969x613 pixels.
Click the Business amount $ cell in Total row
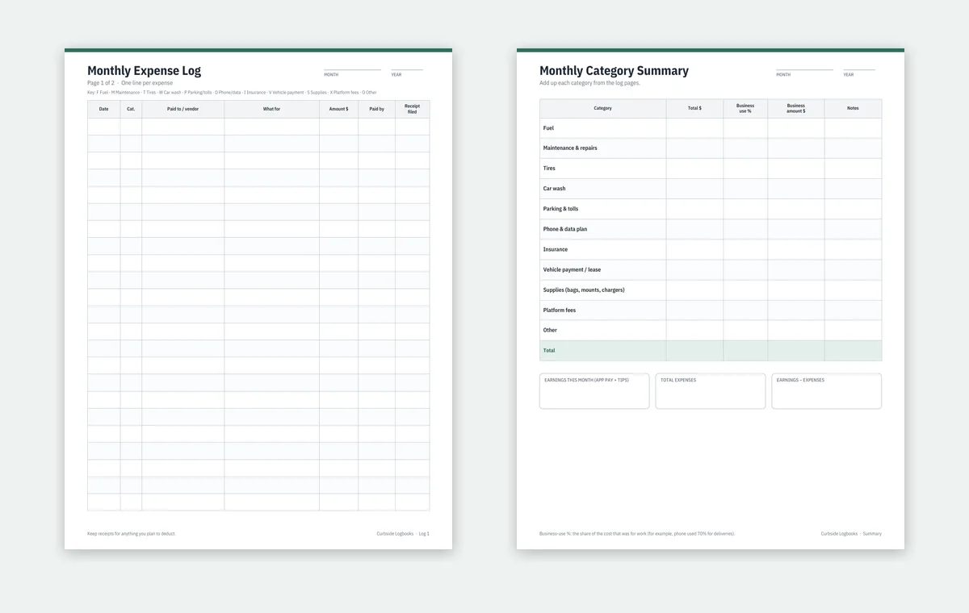pos(796,350)
